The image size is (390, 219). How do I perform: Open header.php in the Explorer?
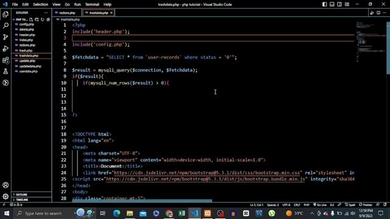click(32, 35)
